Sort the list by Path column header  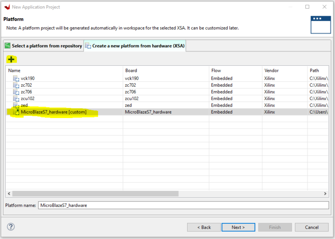318,71
